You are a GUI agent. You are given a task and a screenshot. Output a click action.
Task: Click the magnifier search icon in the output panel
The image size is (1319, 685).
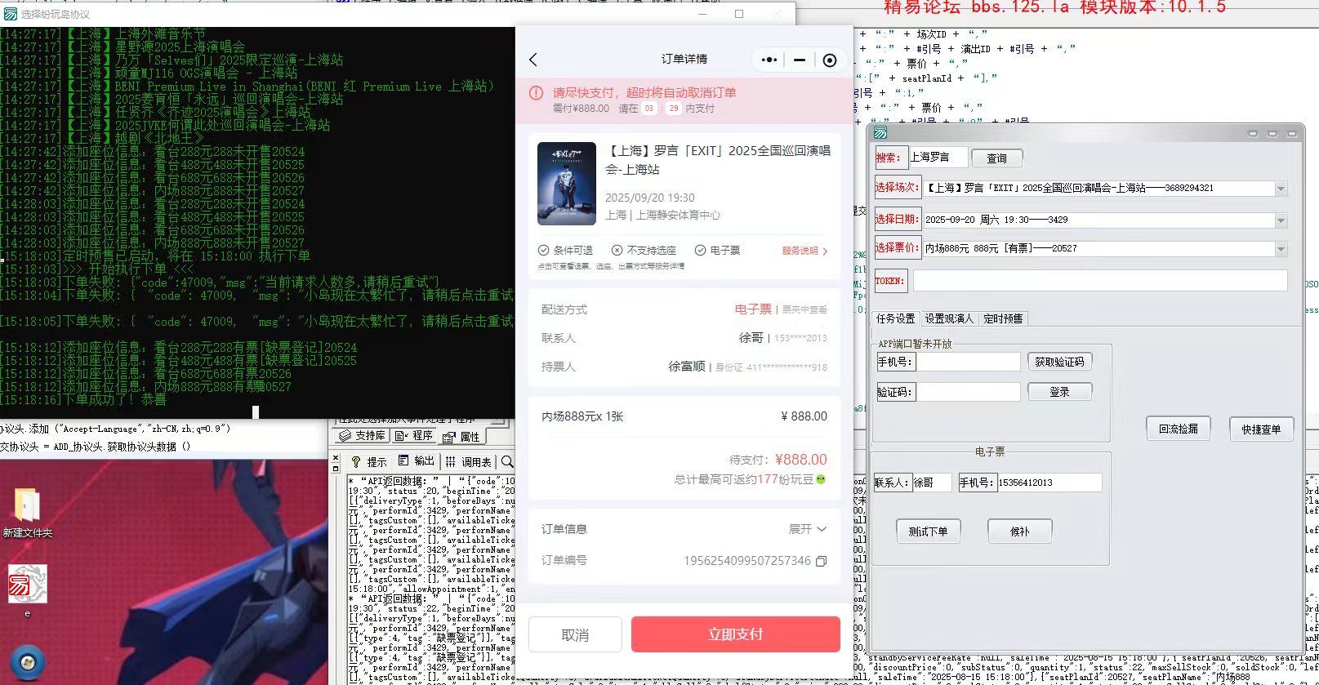[x=507, y=461]
